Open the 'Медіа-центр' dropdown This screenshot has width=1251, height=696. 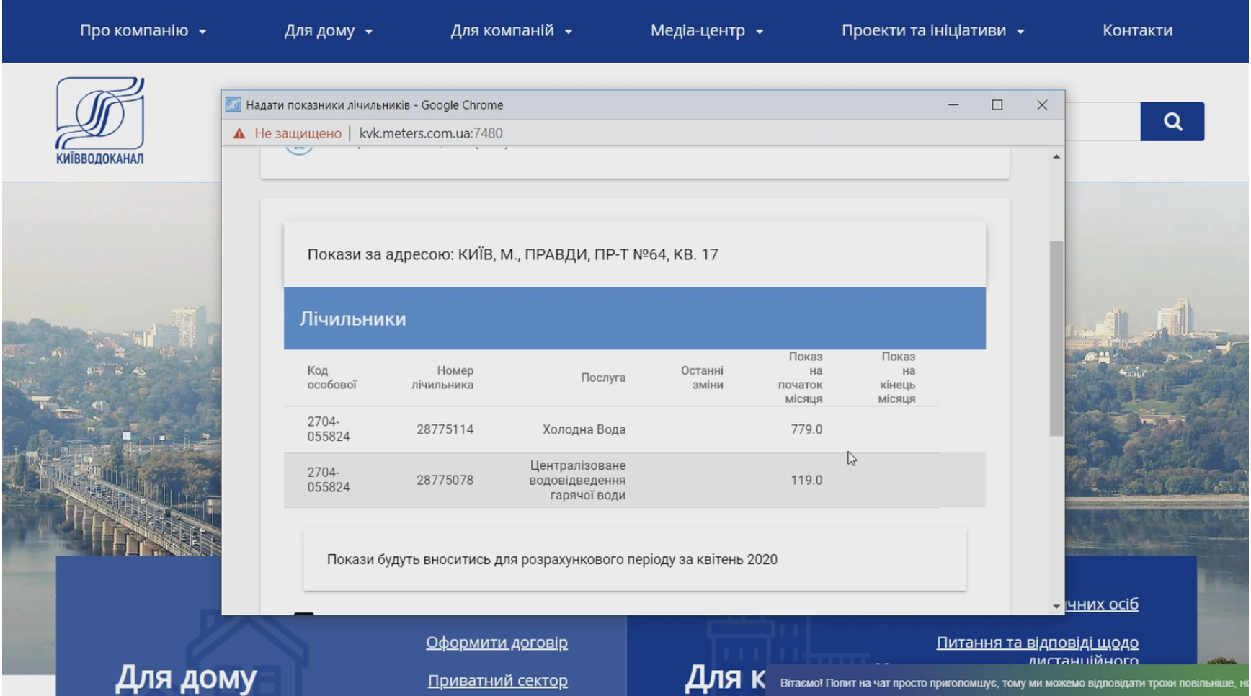706,31
